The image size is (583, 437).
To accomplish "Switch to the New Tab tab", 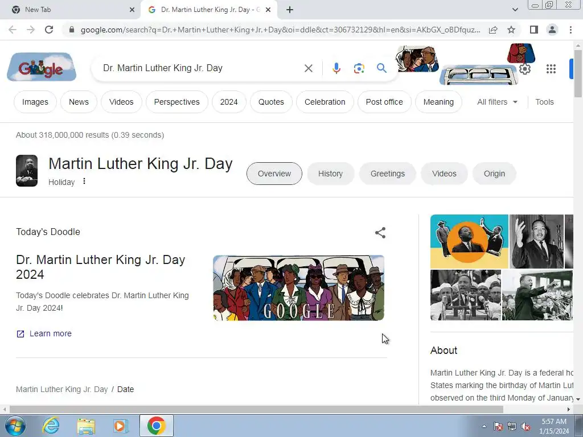I will pyautogui.click(x=71, y=10).
